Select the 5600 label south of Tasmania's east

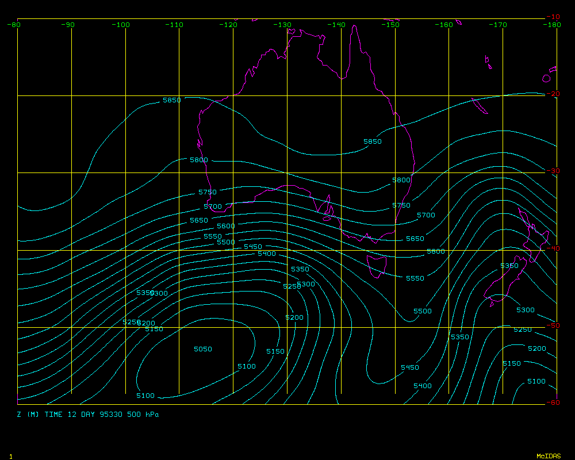click(435, 252)
